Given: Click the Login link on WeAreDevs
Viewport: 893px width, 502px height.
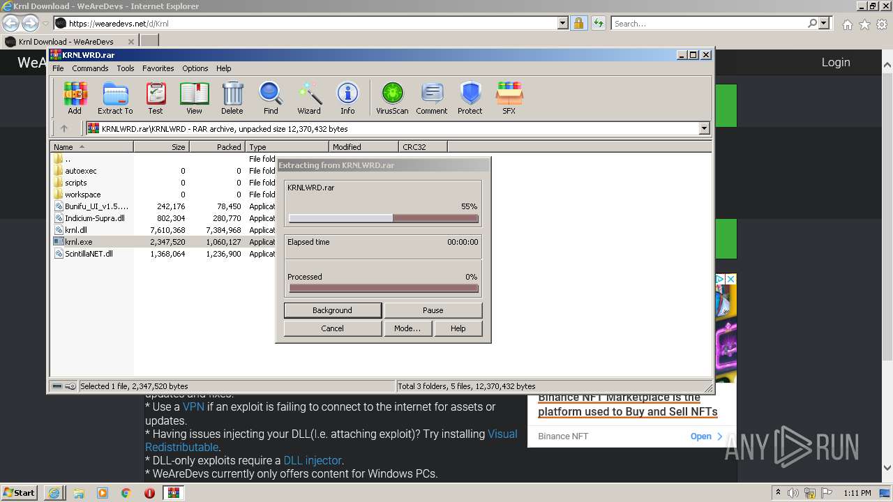Looking at the screenshot, I should click(x=835, y=62).
